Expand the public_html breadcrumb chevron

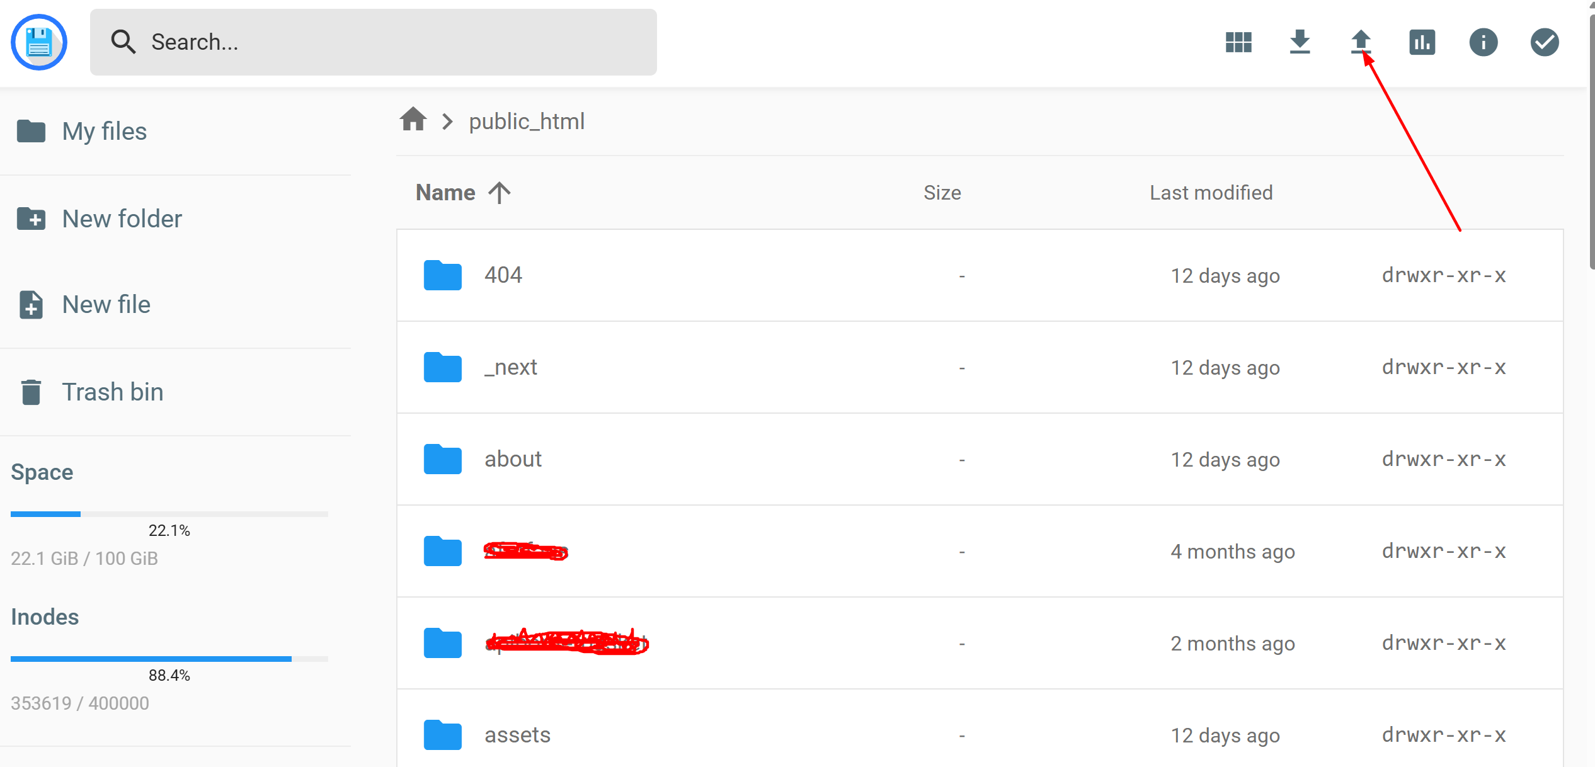coord(447,120)
